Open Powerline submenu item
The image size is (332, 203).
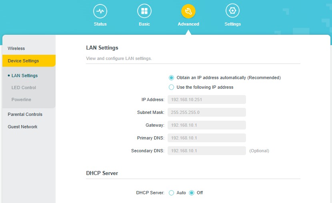(21, 100)
